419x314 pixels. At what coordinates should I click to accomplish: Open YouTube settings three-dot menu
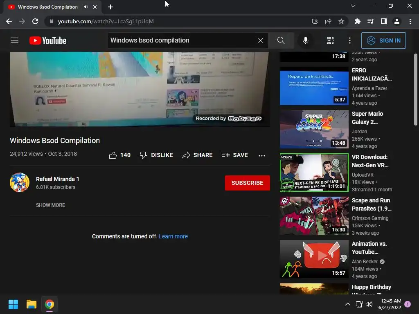coord(350,40)
